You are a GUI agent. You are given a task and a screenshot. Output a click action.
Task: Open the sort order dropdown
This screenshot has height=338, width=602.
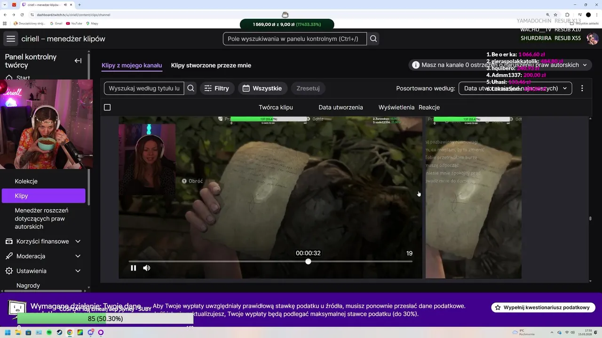click(x=515, y=88)
